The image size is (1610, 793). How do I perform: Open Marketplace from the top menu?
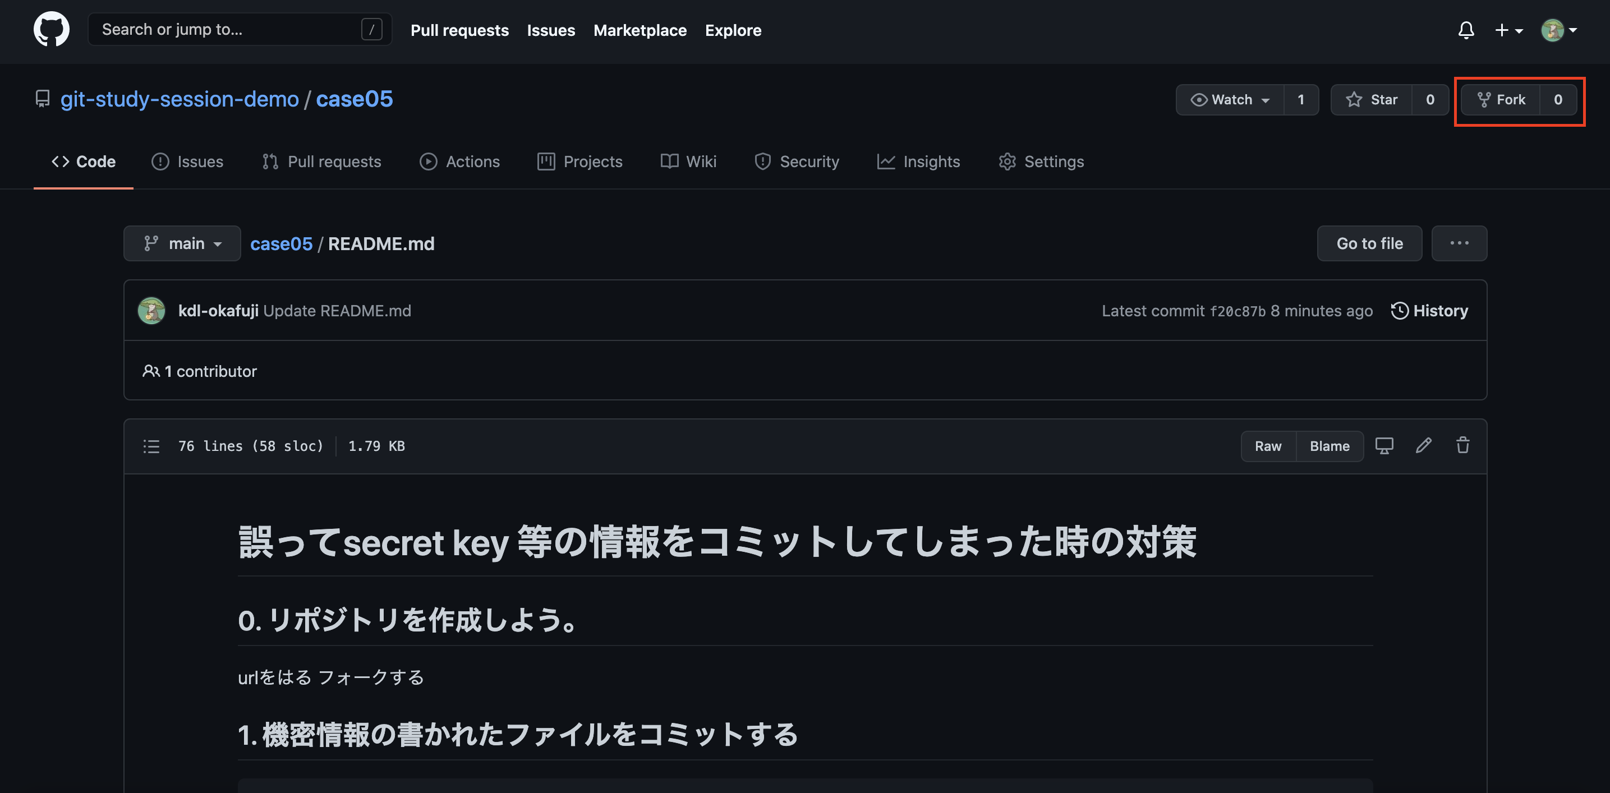pos(640,30)
